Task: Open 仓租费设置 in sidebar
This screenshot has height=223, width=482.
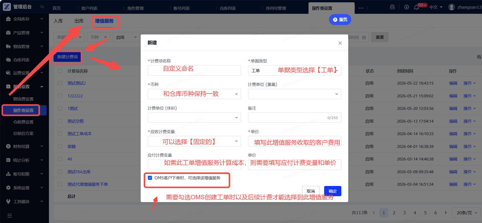Action: click(x=23, y=122)
